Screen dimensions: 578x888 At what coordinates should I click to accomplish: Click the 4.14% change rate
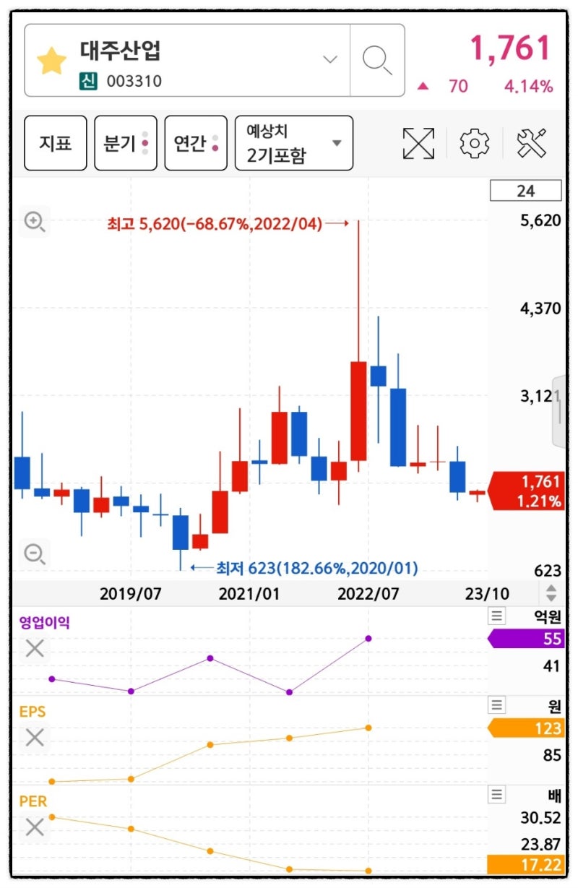(528, 87)
